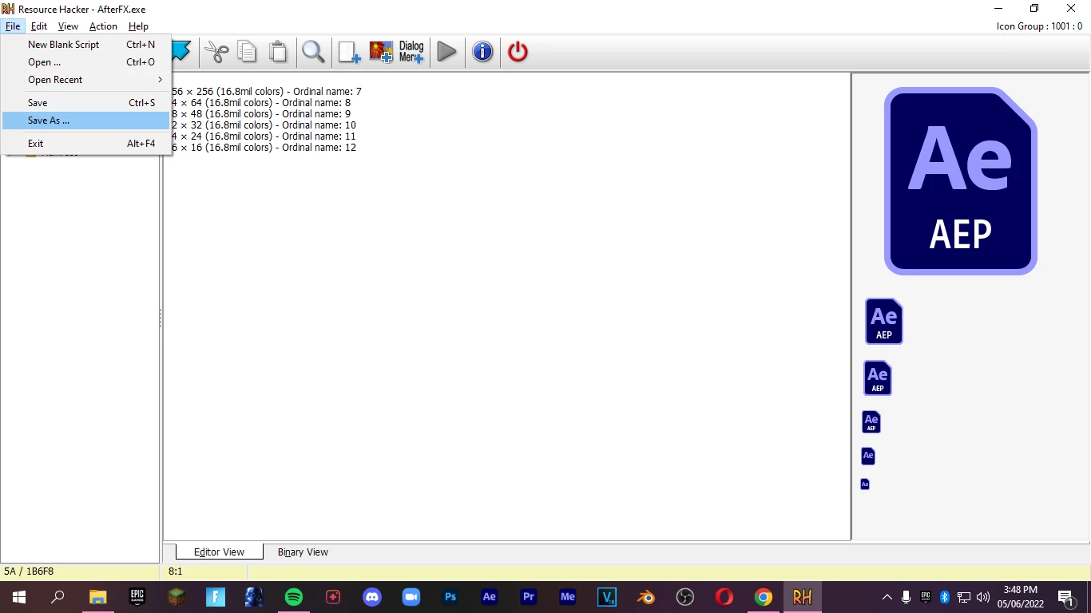
Task: Open After Effects from the taskbar
Action: [490, 597]
